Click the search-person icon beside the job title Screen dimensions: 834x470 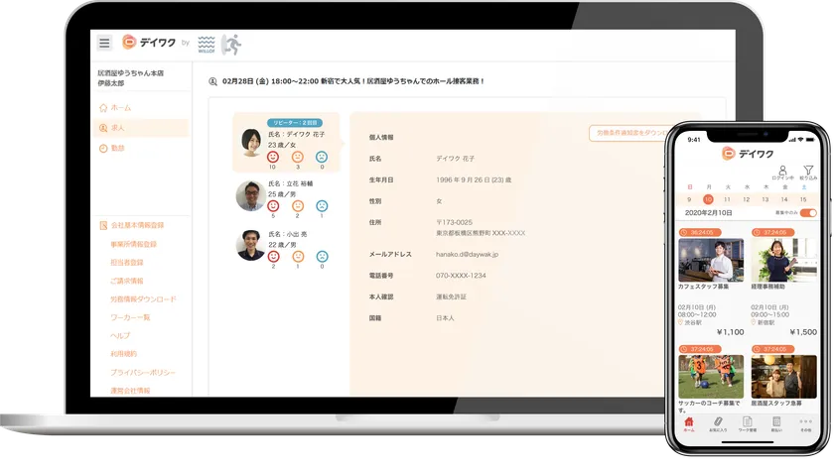[212, 81]
